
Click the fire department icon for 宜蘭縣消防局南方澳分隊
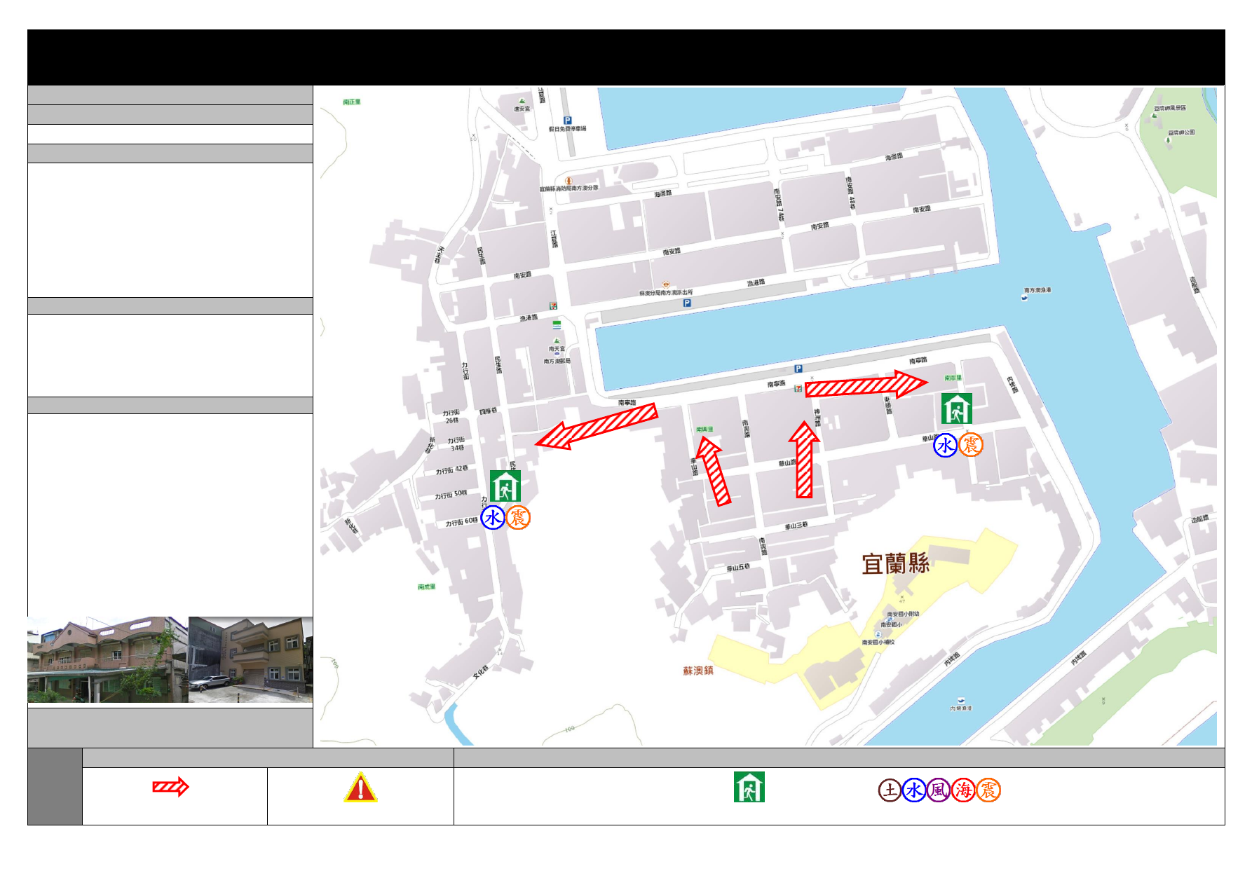point(569,181)
